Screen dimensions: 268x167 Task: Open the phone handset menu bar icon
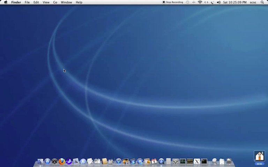click(x=212, y=2)
